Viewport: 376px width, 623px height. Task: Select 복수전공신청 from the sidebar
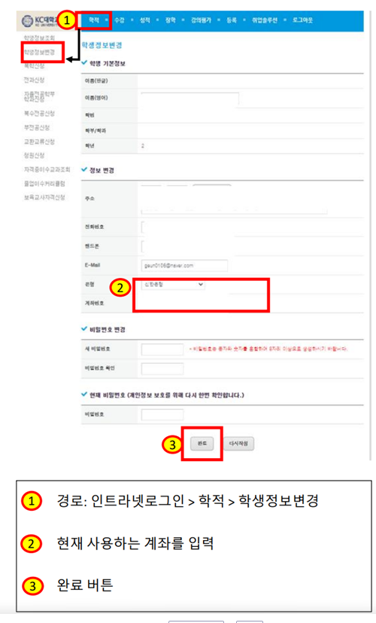point(39,114)
